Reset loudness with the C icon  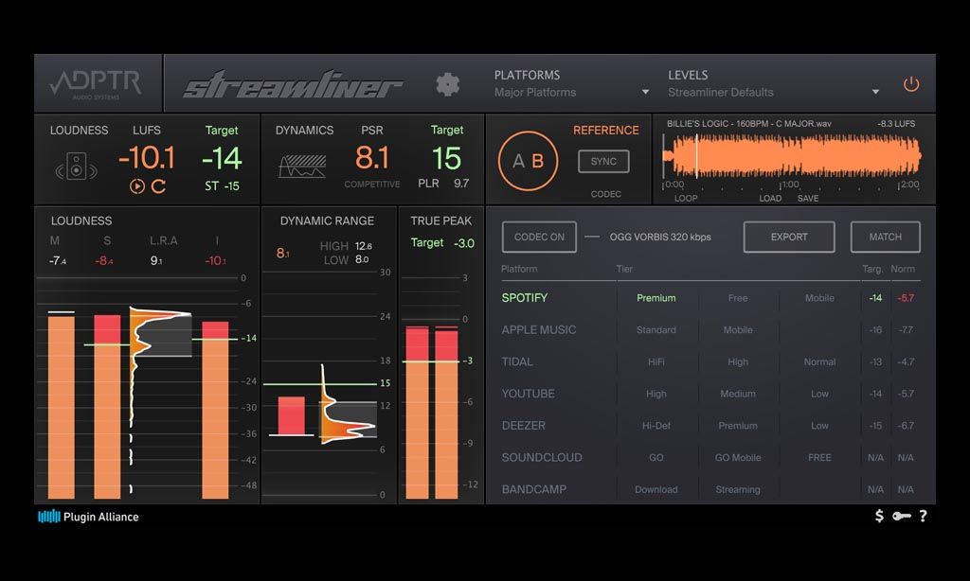pyautogui.click(x=158, y=186)
